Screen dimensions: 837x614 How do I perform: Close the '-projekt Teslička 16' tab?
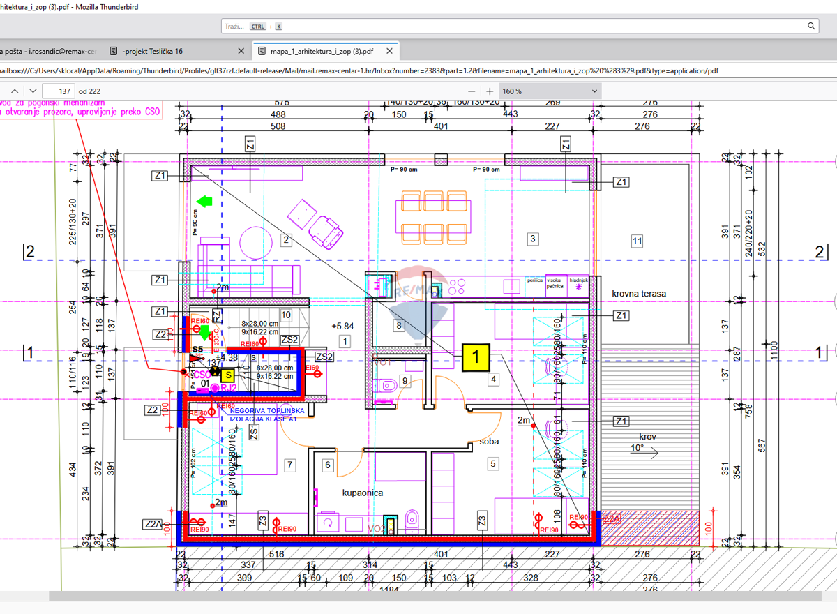coord(241,51)
